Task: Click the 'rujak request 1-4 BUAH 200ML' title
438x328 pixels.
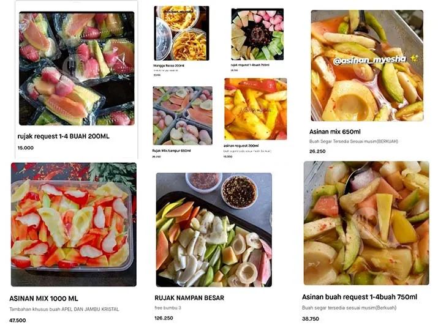Action: click(64, 136)
